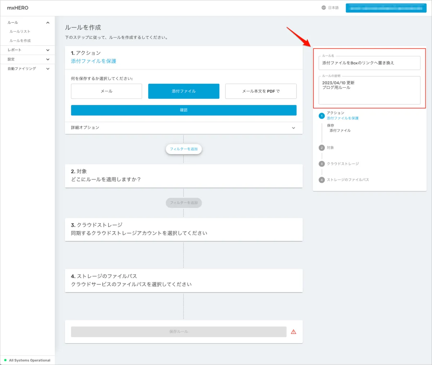Click step 2 対象 circle icon
The height and width of the screenshot is (365, 432).
(321, 148)
